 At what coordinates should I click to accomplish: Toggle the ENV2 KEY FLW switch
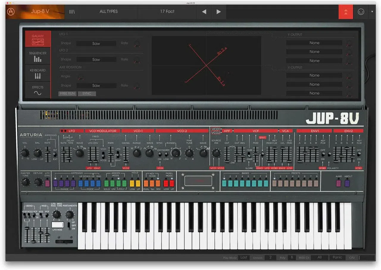pyautogui.click(x=359, y=154)
